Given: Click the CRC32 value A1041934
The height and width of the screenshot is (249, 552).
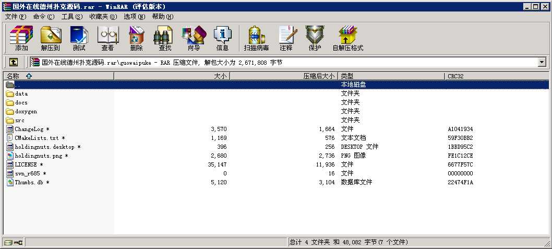Looking at the screenshot, I should click(x=460, y=129).
